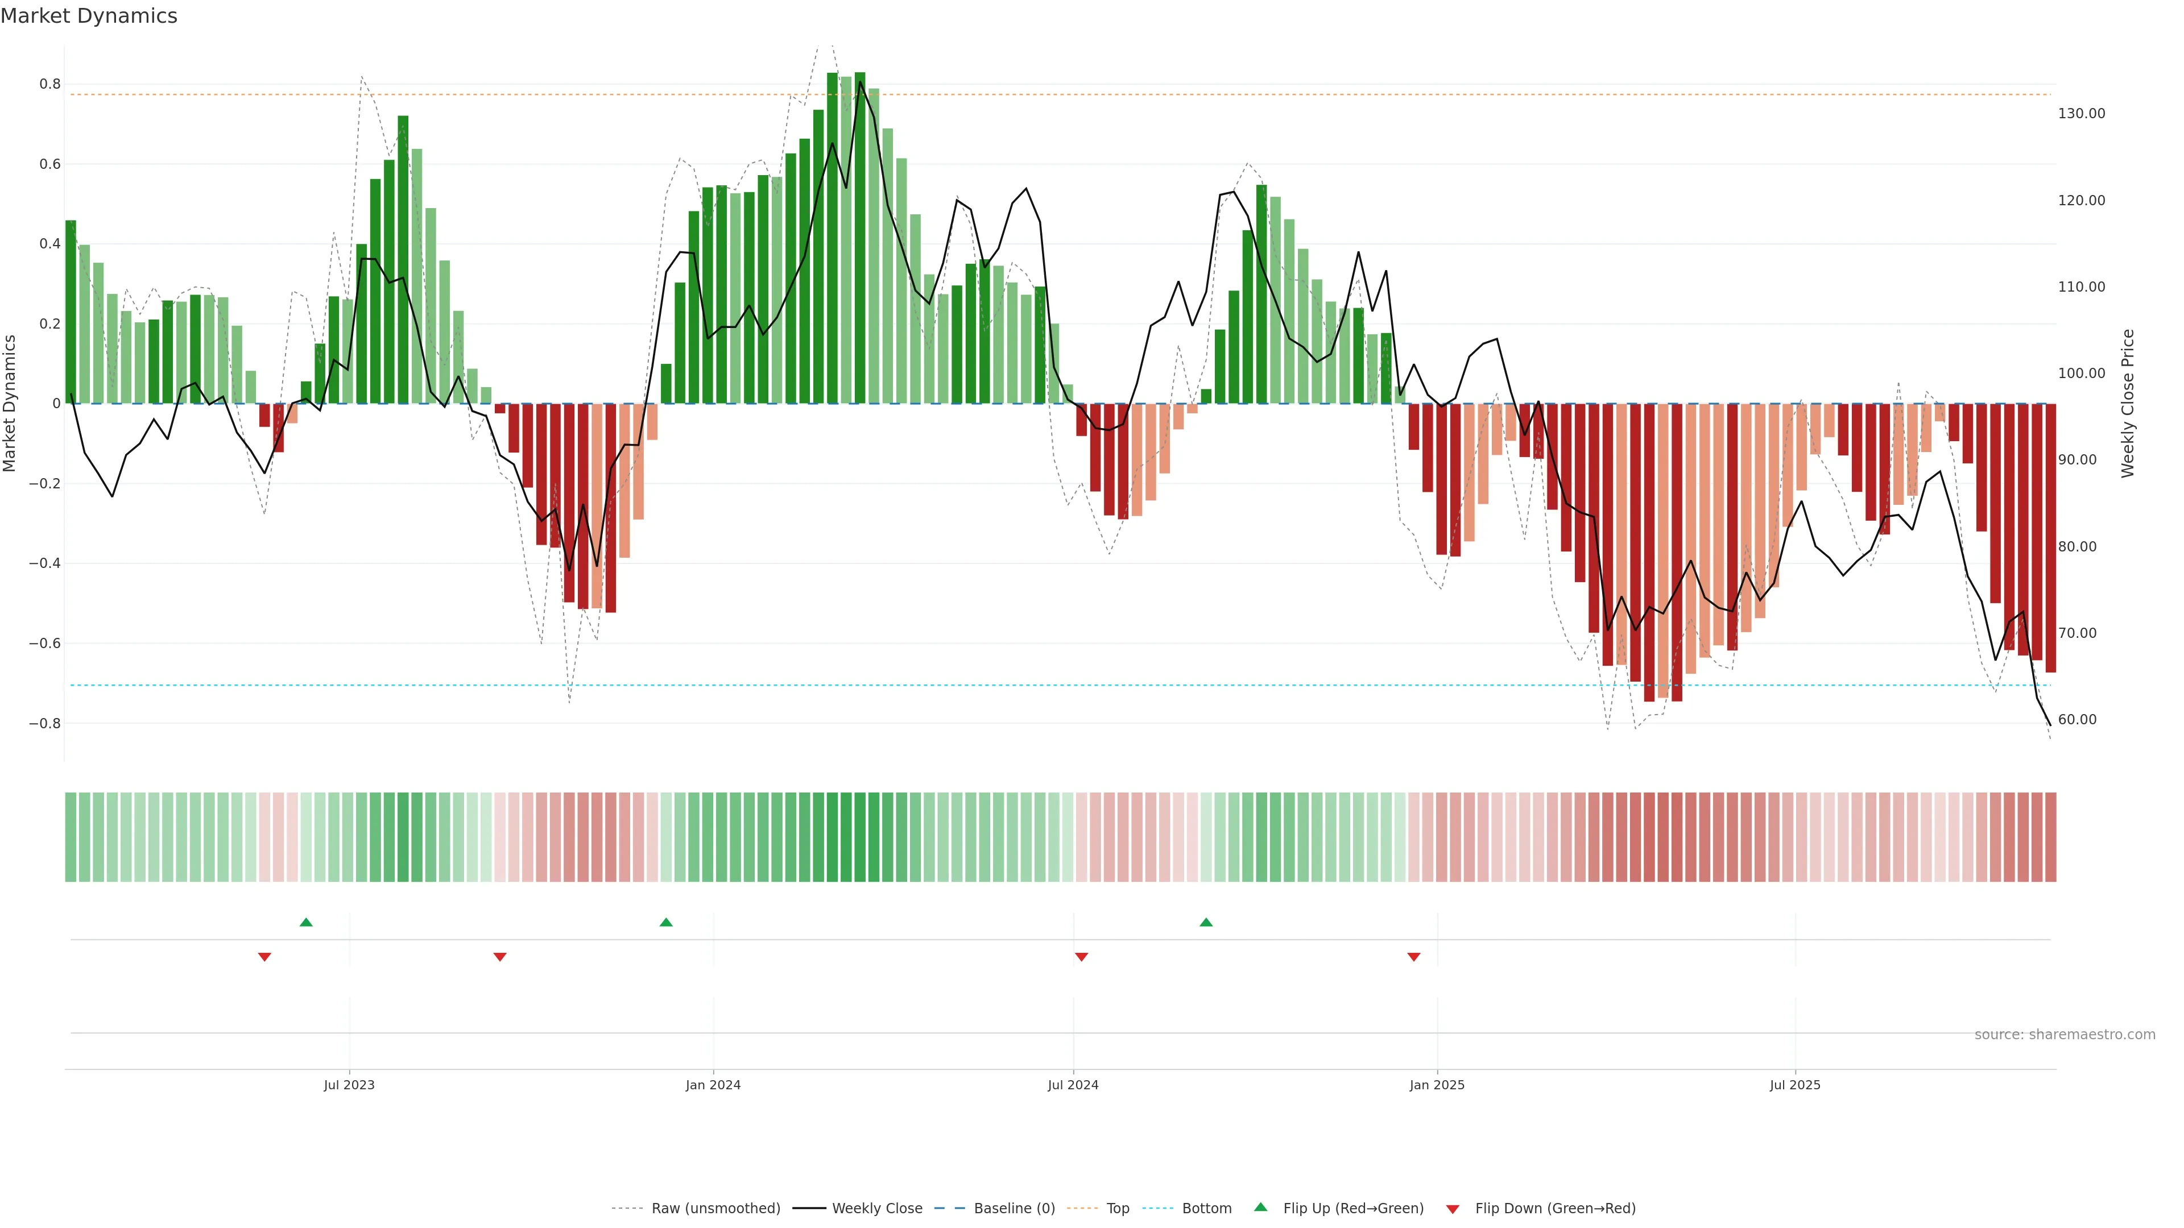The image size is (2184, 1228).
Task: Click the Jul 2025 x-axis label
Action: tap(1795, 1085)
